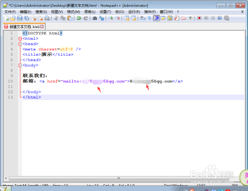Open the 视图(V) menu
This screenshot has height=191, width=248.
tap(57, 12)
